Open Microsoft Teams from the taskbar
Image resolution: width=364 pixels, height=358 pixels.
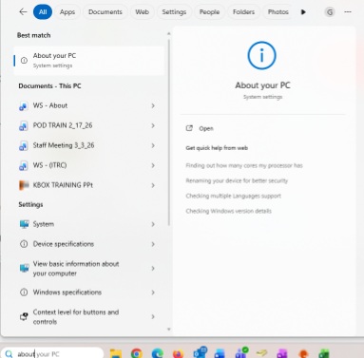point(241,352)
